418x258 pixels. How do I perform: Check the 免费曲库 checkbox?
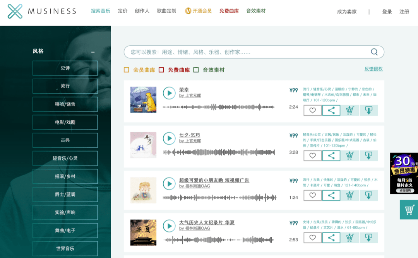[x=161, y=70]
